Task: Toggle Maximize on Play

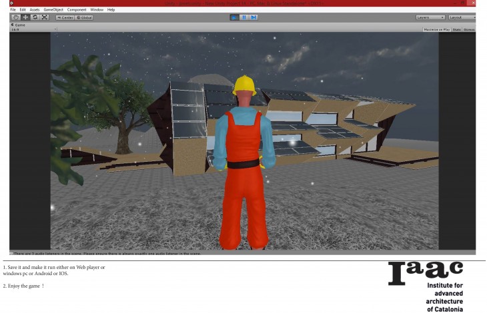Action: (436, 29)
